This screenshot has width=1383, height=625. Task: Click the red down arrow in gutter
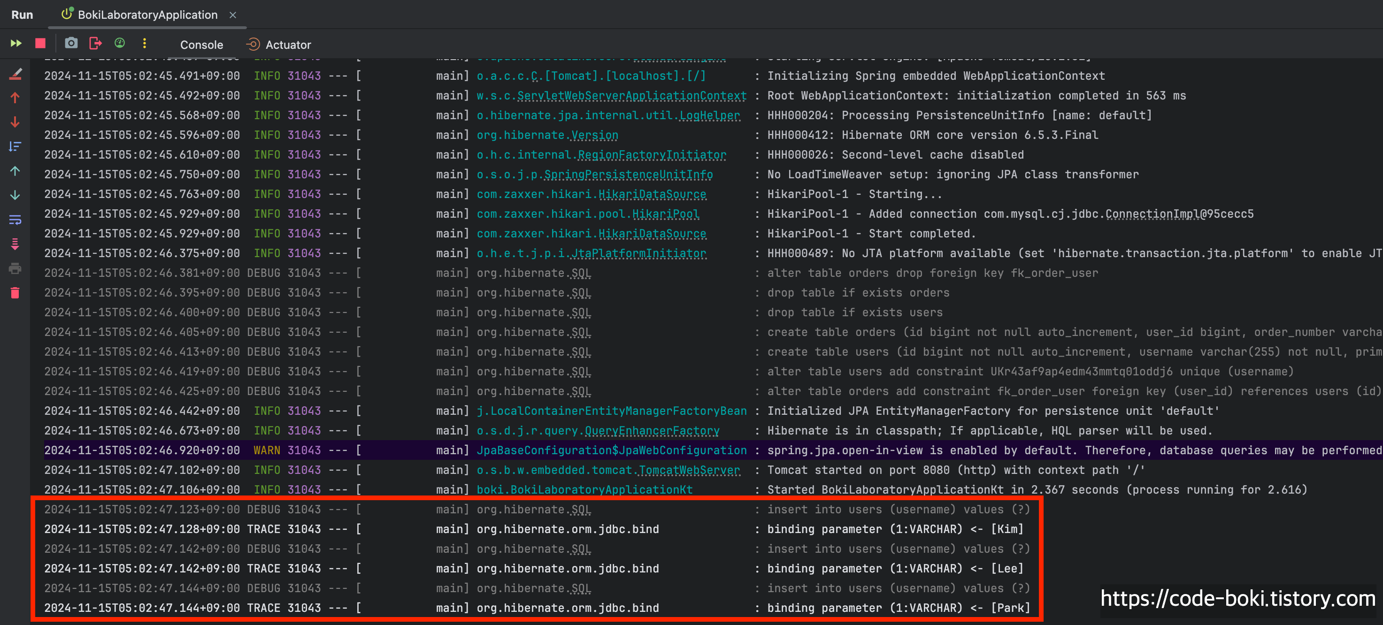coord(15,122)
